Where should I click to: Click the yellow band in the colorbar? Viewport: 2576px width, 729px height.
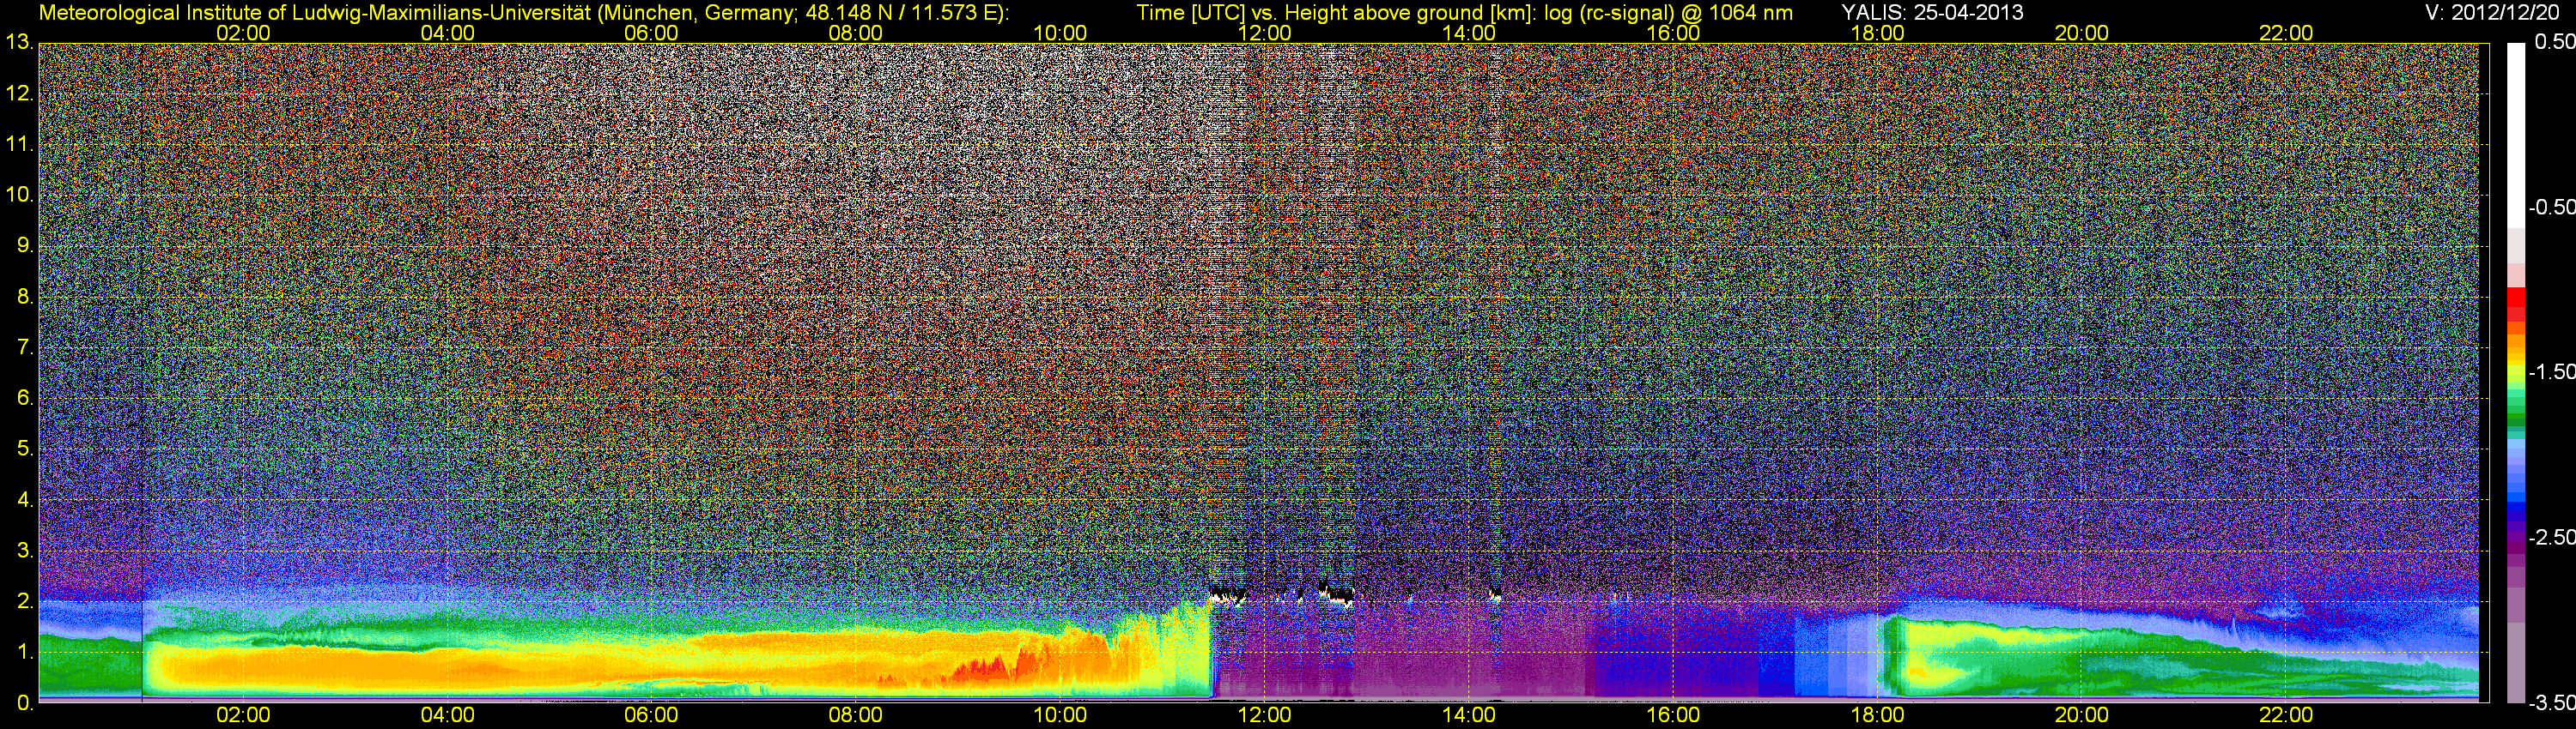click(2516, 371)
